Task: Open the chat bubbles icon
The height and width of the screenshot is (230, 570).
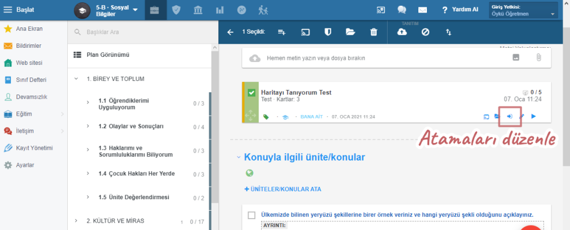Action: (402, 10)
